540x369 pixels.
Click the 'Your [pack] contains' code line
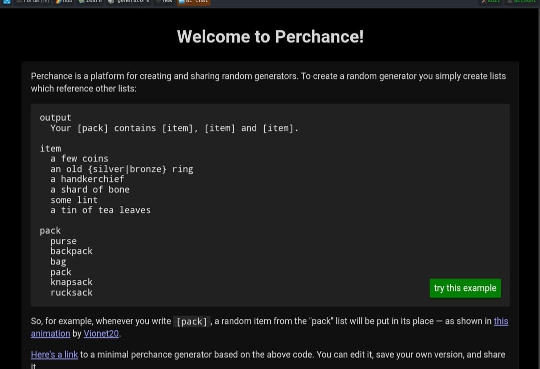tap(174, 128)
